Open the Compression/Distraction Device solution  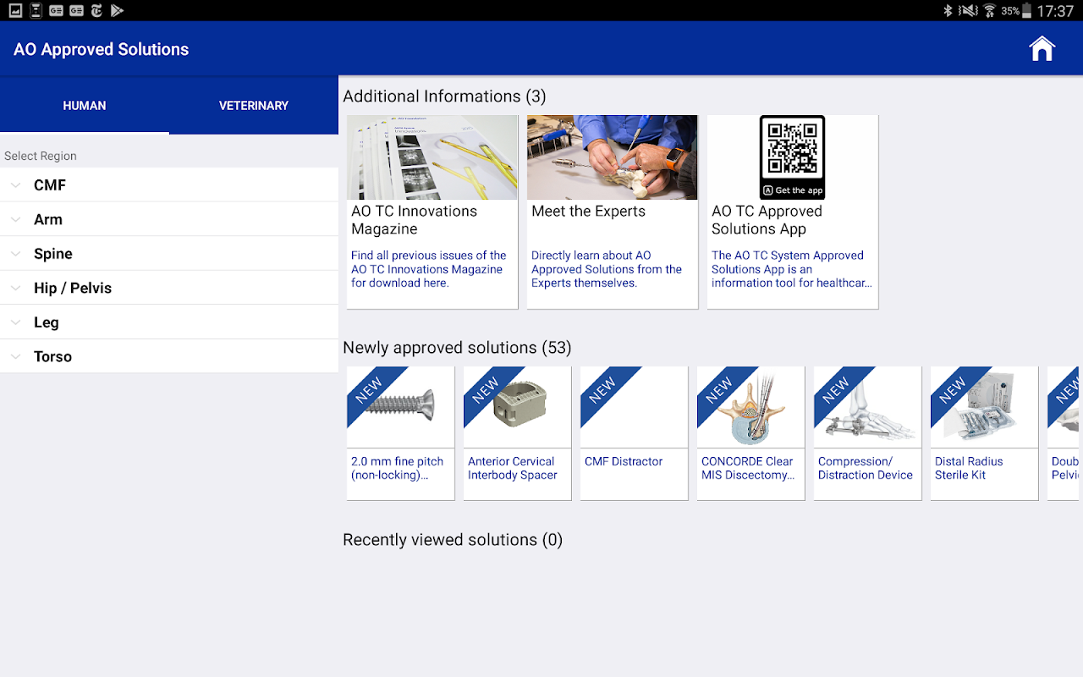[x=867, y=432]
